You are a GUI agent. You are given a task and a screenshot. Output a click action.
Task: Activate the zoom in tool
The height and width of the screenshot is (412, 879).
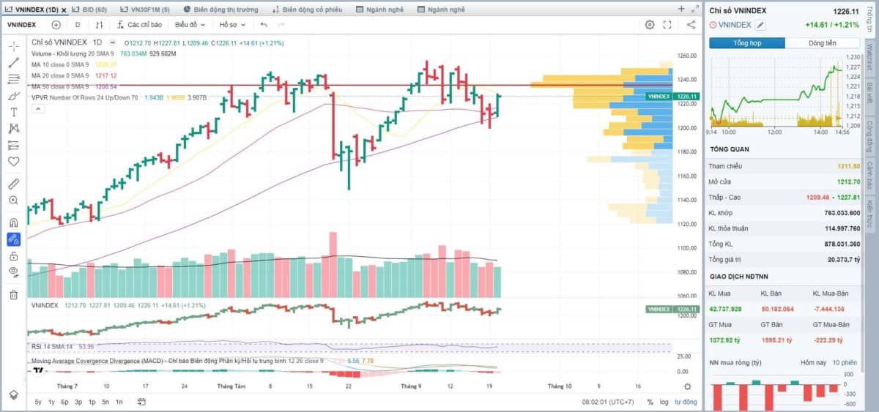[13, 200]
